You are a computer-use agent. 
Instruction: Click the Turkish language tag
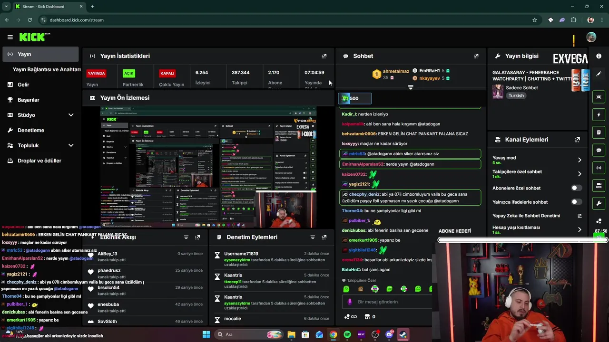(x=516, y=95)
